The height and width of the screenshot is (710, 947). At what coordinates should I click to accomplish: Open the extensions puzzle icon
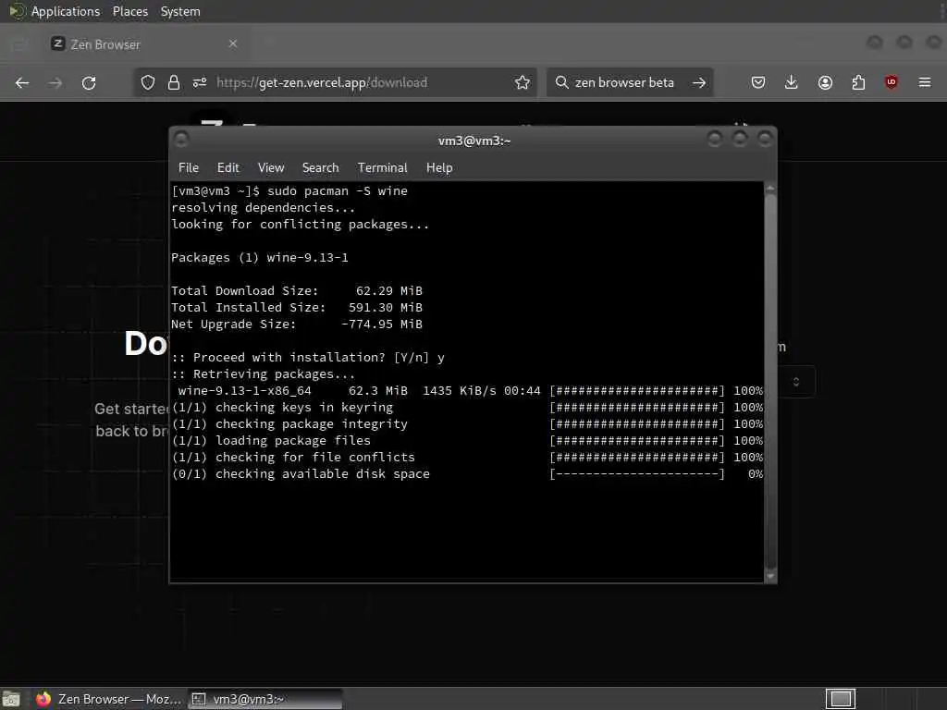pos(858,82)
